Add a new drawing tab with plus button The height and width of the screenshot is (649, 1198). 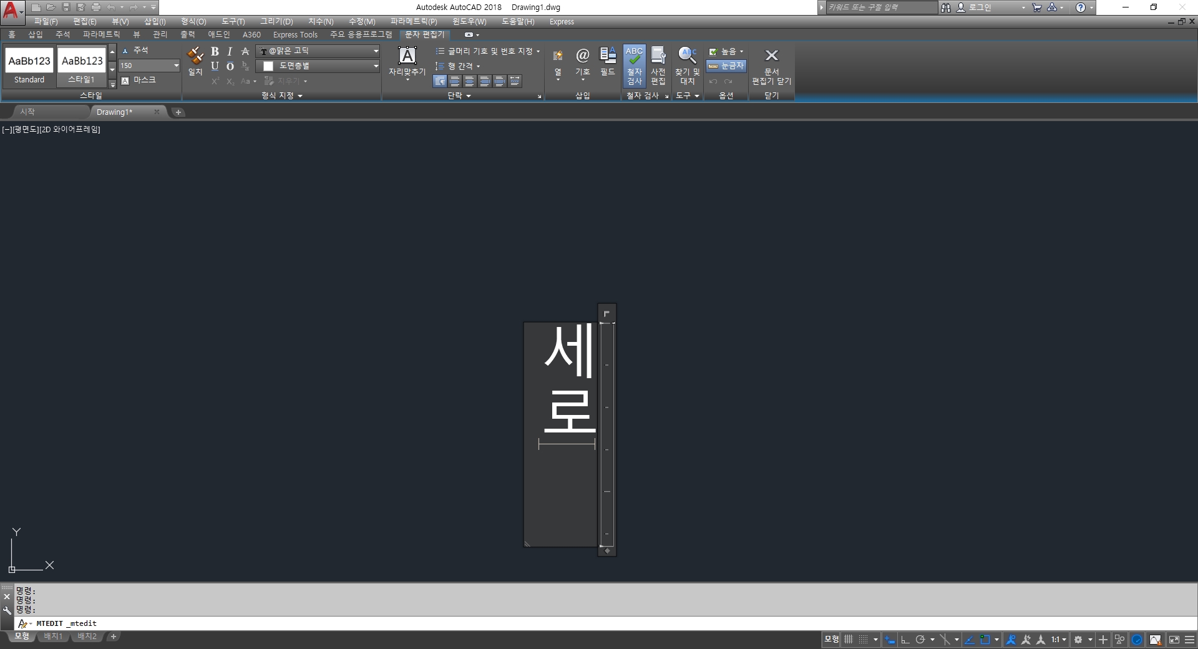[178, 112]
